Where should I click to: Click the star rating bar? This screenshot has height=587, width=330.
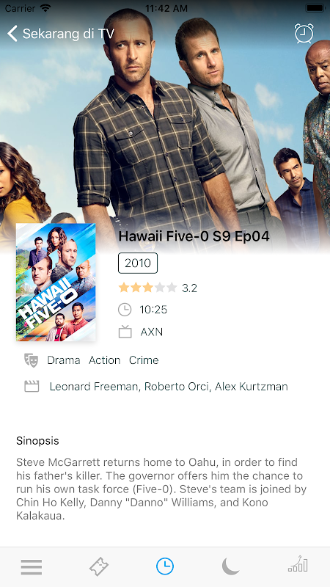pos(147,288)
